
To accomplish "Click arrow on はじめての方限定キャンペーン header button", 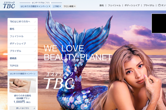I will [50, 6].
